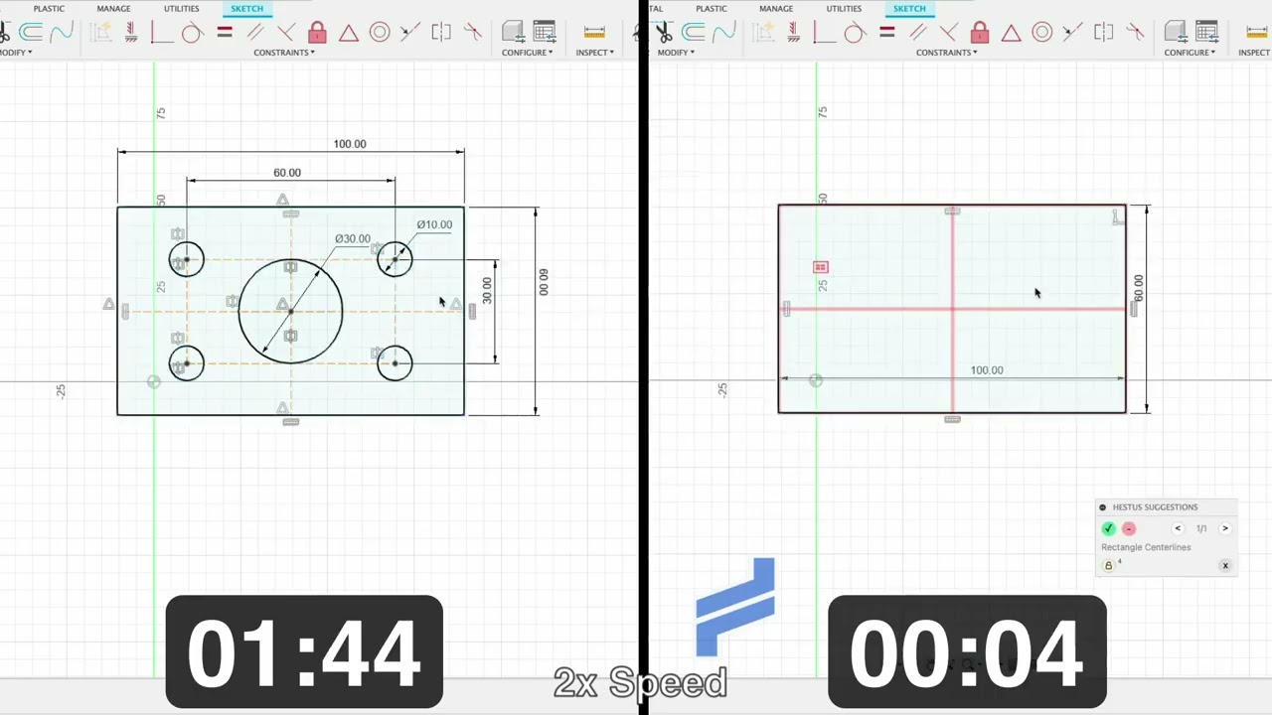Viewport: 1272px width, 715px height.
Task: Go to previous Hestus suggestion
Action: (x=1178, y=529)
